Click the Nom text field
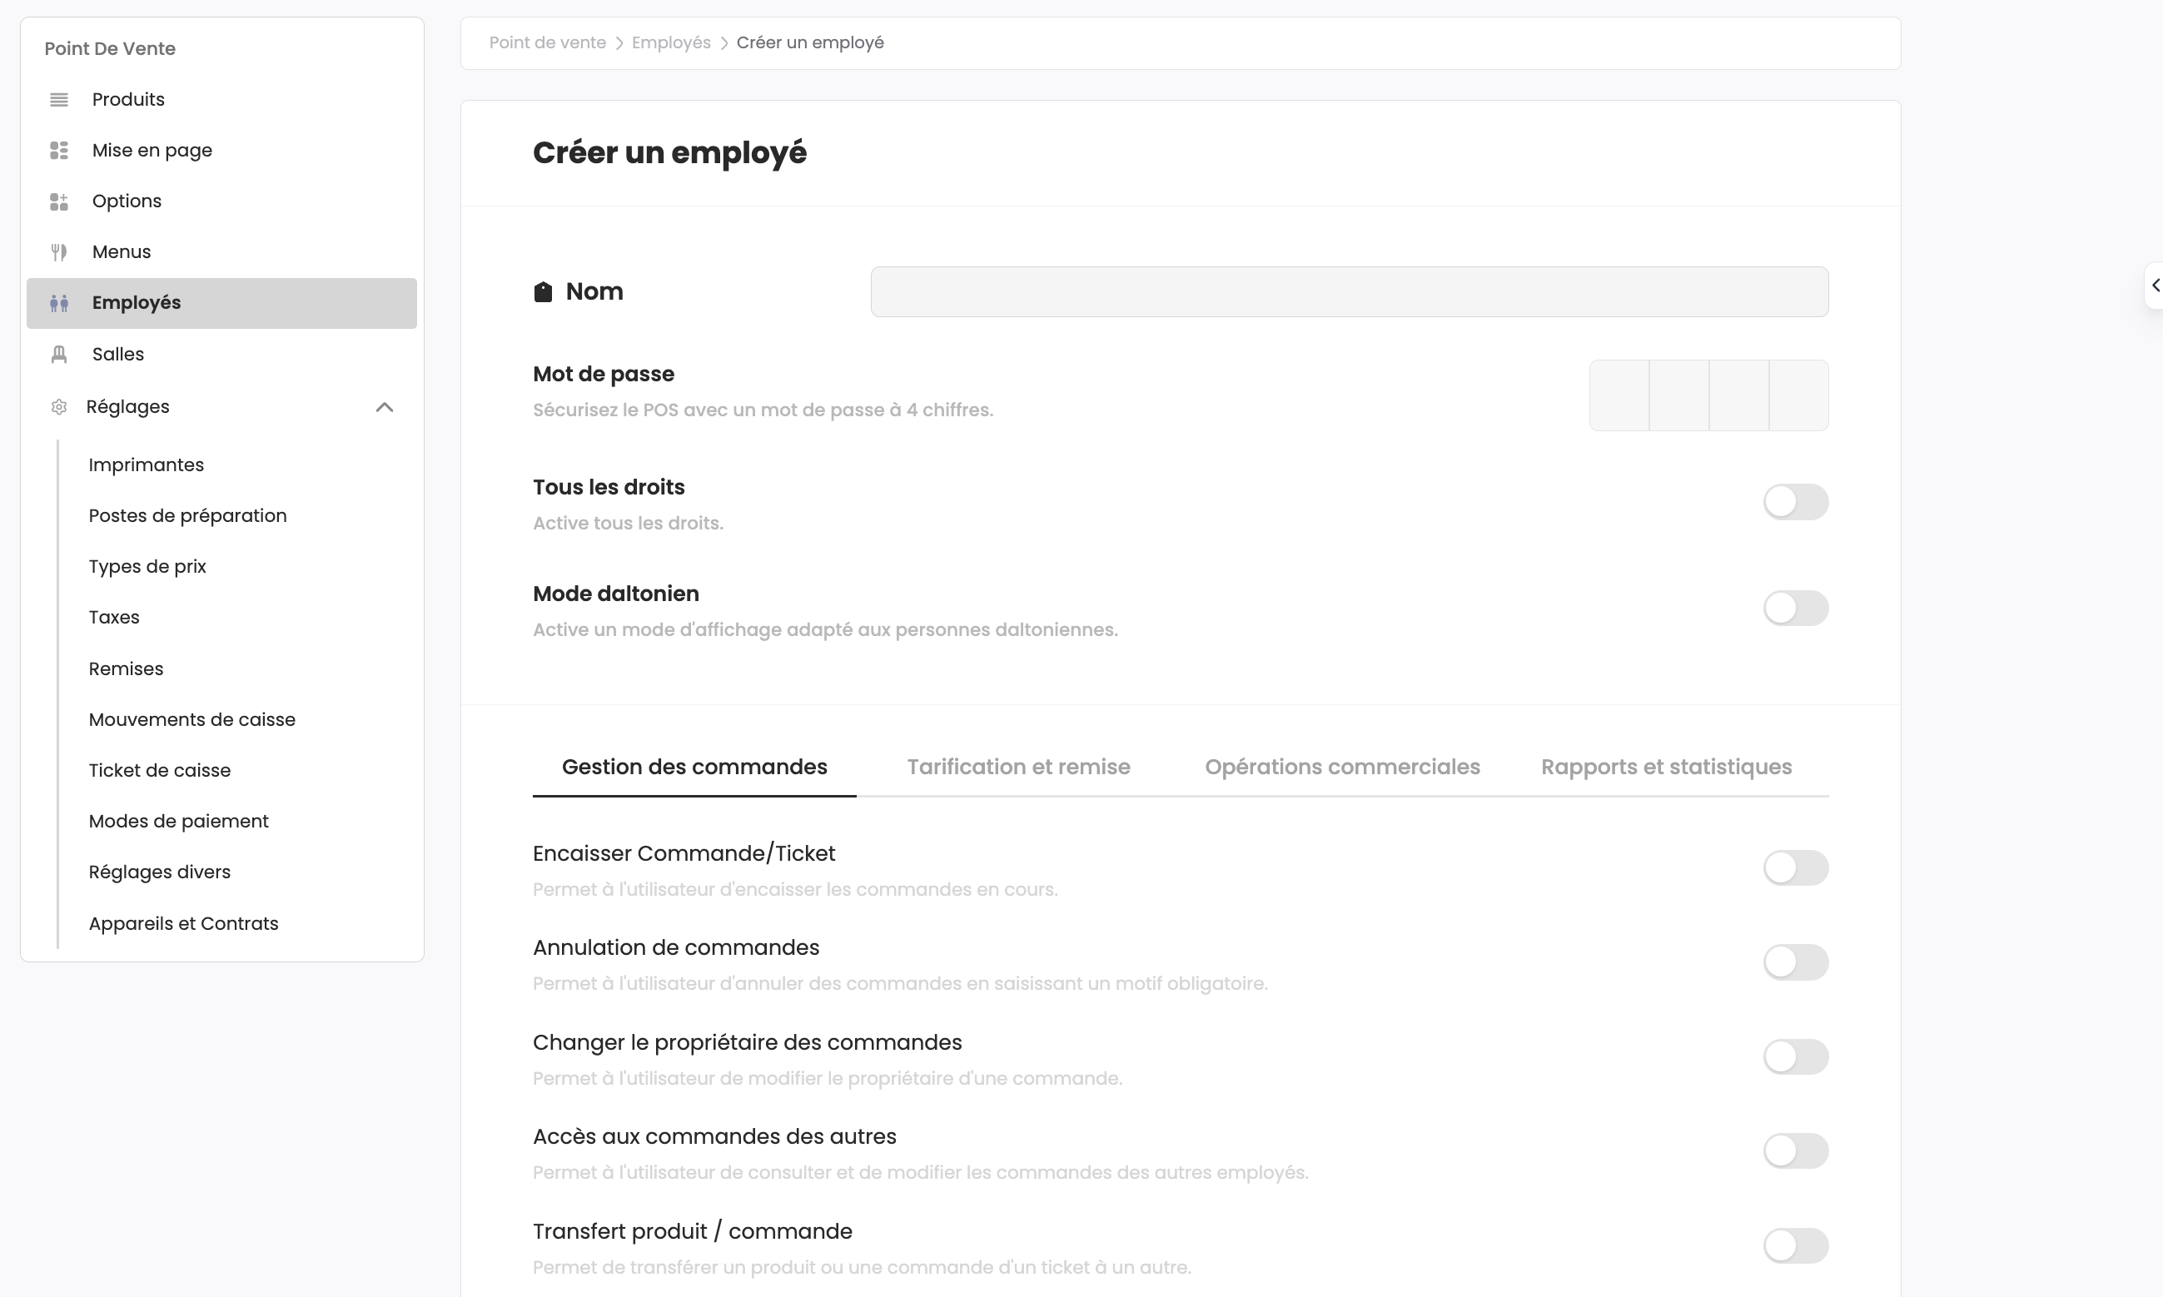The width and height of the screenshot is (2163, 1297). click(x=1349, y=292)
